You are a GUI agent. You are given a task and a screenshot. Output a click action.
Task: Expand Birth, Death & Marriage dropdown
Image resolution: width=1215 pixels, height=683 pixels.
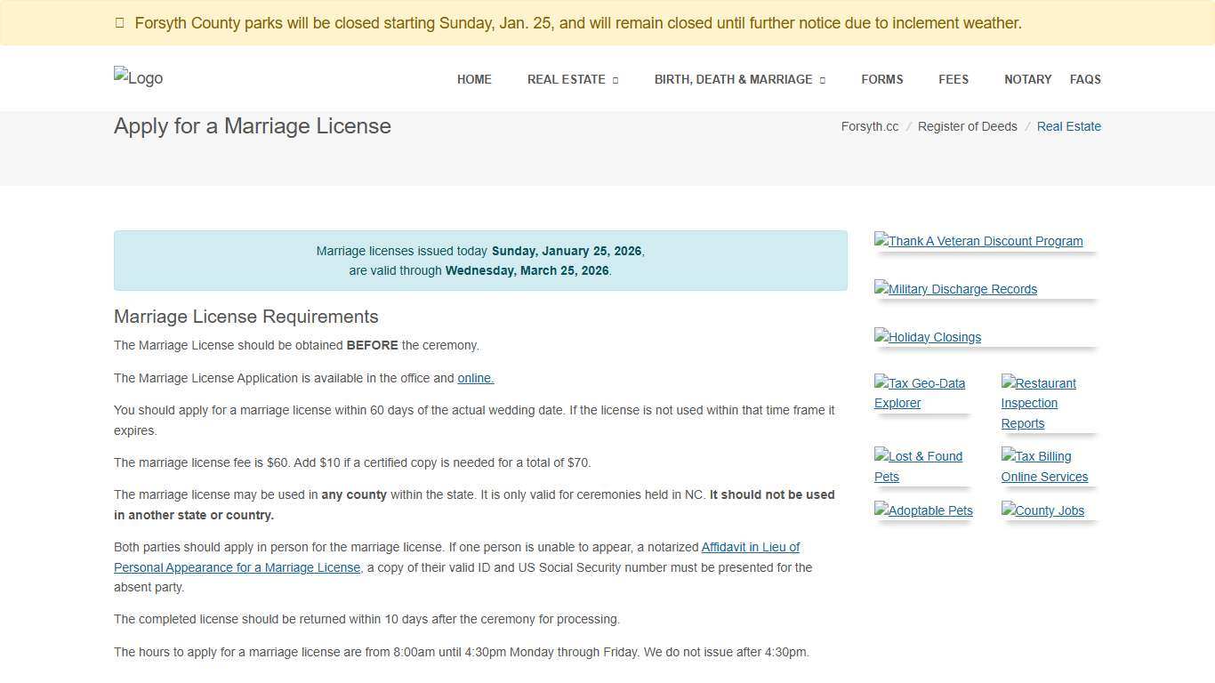(739, 79)
